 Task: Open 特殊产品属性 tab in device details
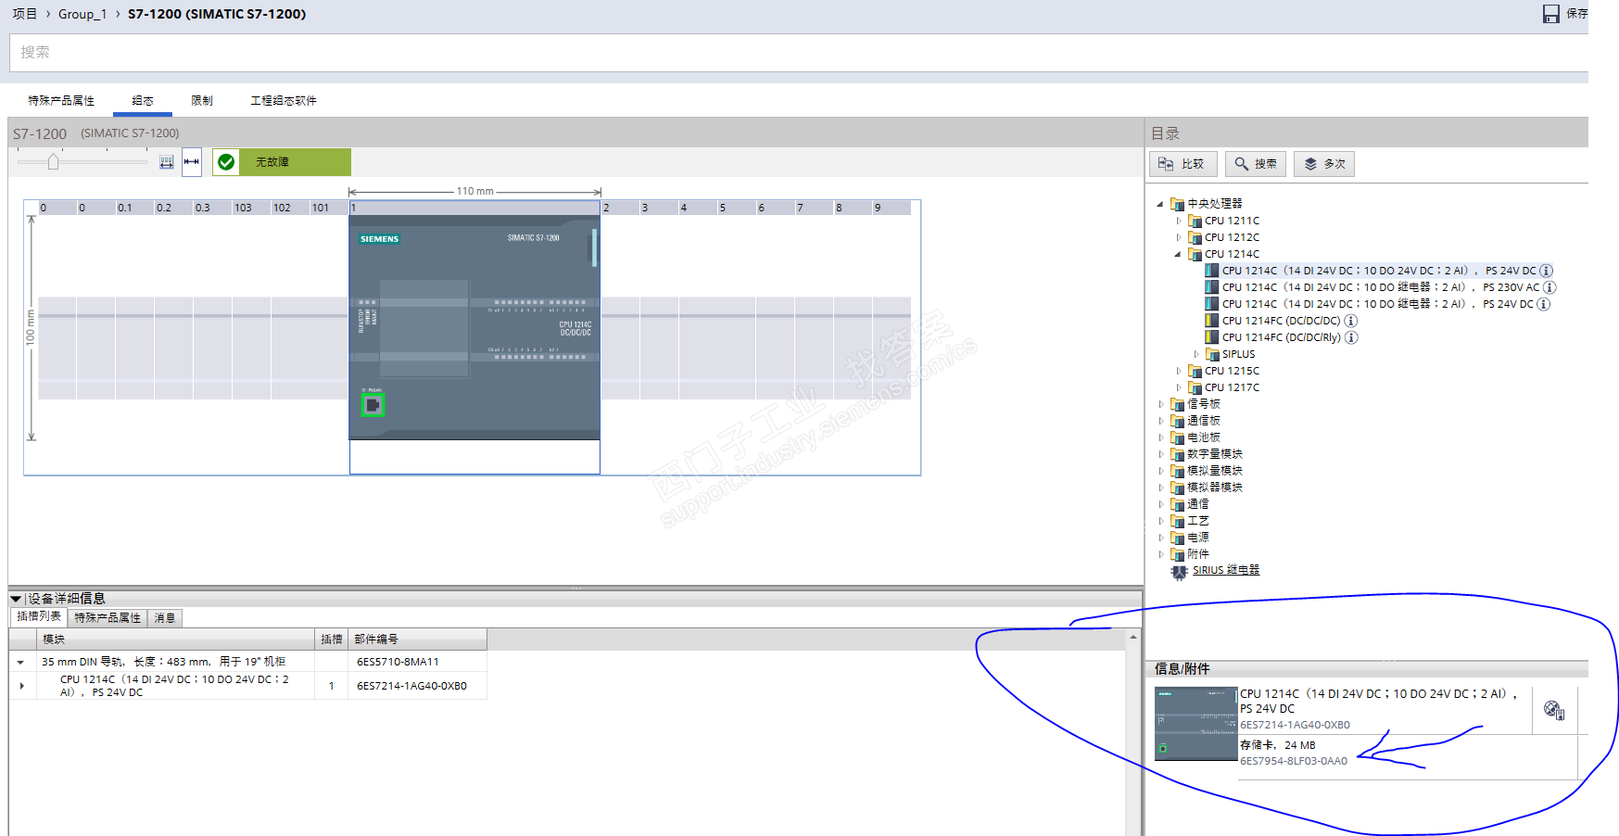[x=108, y=618]
